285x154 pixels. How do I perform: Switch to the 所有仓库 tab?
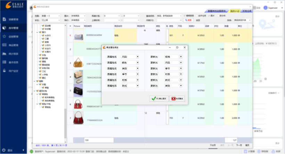[246, 11]
